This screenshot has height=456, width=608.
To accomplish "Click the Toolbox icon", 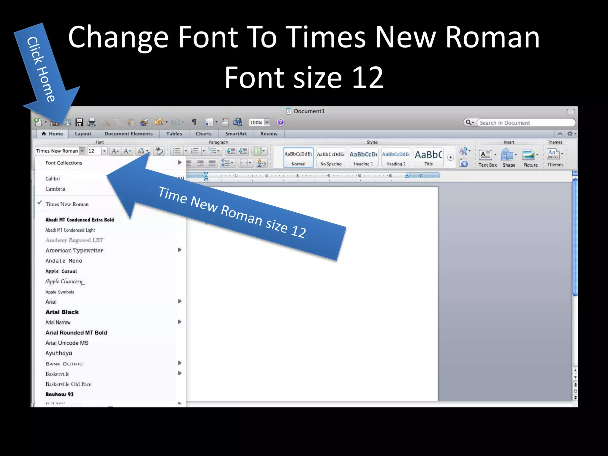I will coord(226,122).
